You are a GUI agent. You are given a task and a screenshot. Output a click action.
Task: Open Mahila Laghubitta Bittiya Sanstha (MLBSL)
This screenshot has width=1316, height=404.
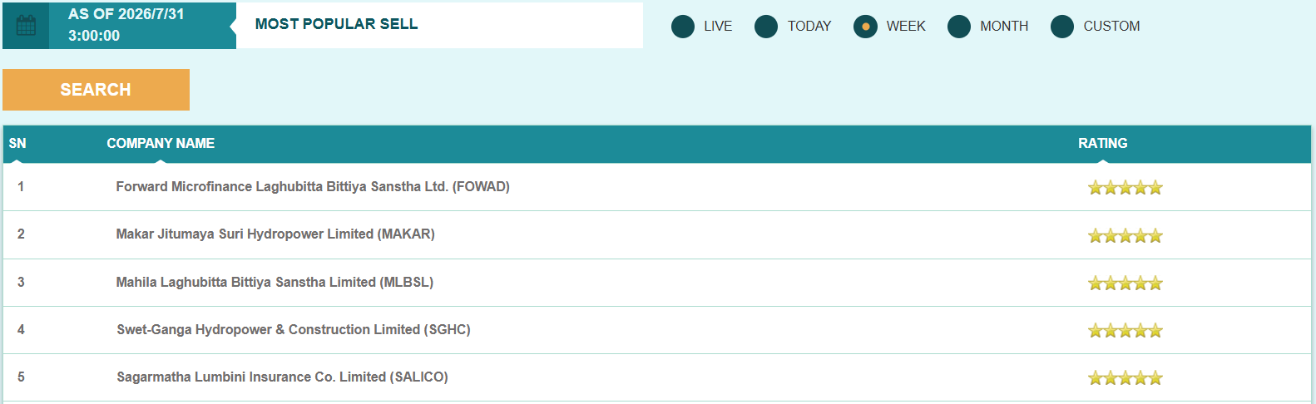pyautogui.click(x=275, y=283)
